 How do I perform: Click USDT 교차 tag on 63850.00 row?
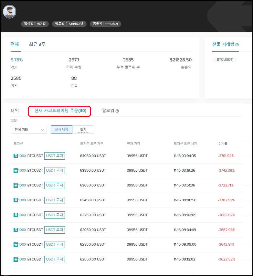coord(55,170)
